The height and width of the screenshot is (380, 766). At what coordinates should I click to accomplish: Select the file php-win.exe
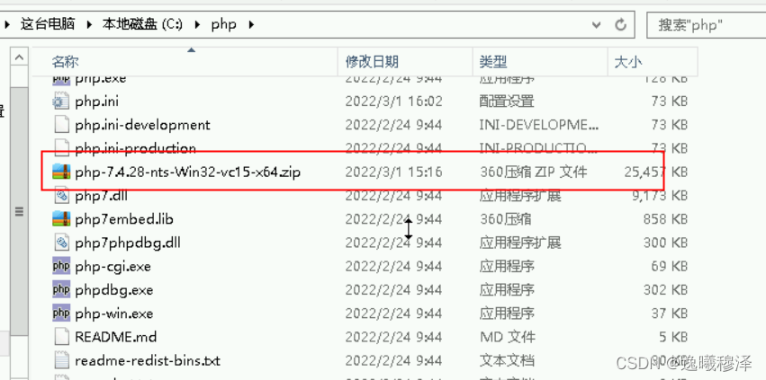pos(113,314)
